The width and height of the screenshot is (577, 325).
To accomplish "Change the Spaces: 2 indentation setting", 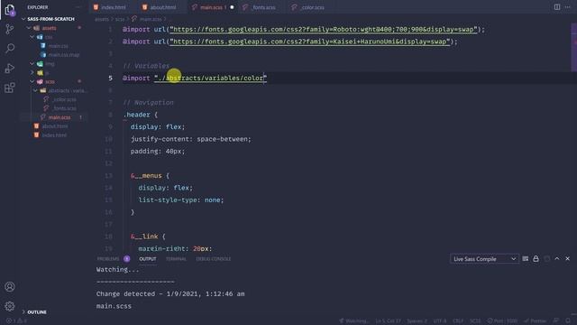I will (417, 321).
